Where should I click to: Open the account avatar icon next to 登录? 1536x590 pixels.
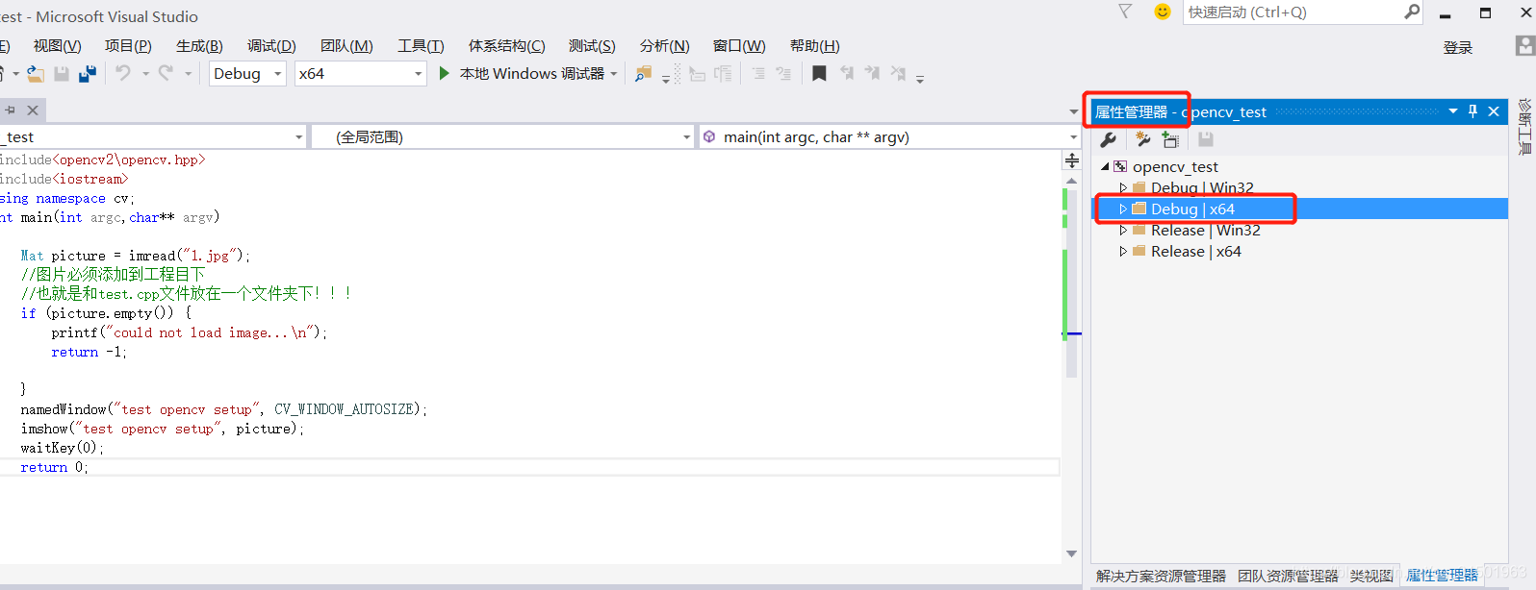[1525, 46]
